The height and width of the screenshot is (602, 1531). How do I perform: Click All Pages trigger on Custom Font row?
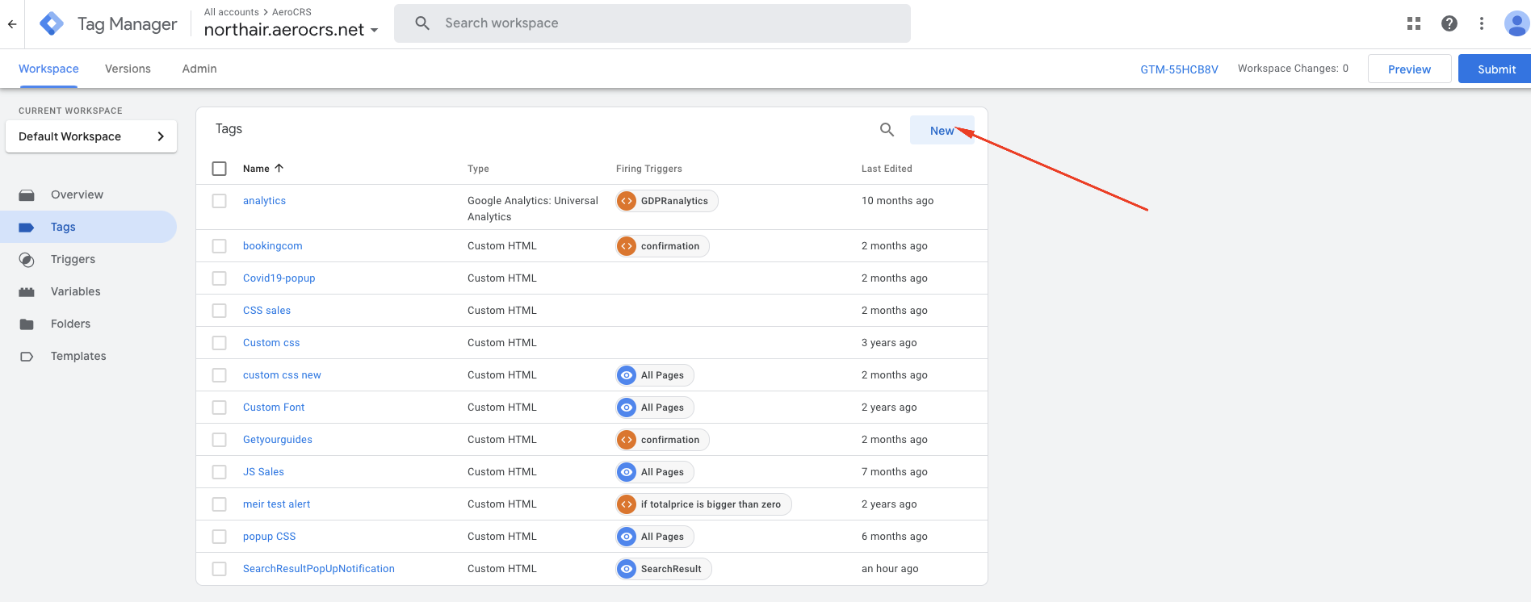pos(655,408)
